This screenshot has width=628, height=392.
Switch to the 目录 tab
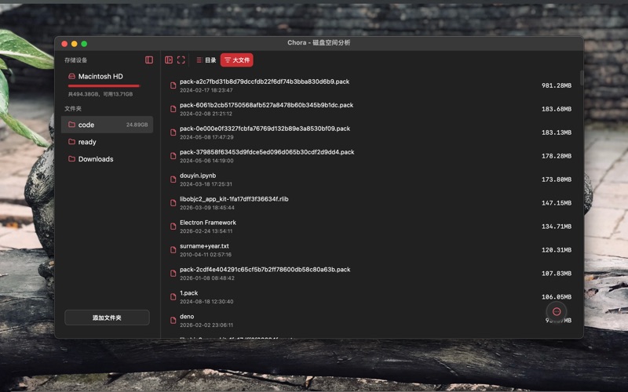click(x=206, y=60)
